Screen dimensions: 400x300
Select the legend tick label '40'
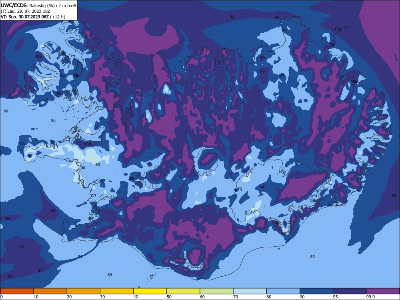click(x=136, y=297)
